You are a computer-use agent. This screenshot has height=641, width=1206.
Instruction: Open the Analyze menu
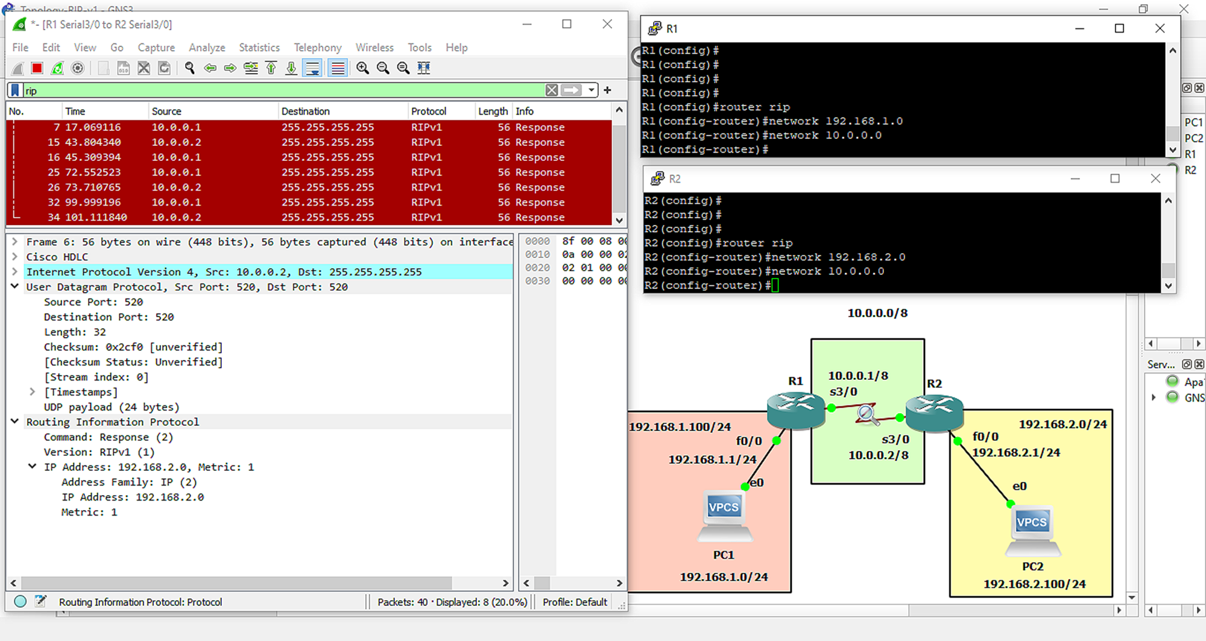pos(206,48)
